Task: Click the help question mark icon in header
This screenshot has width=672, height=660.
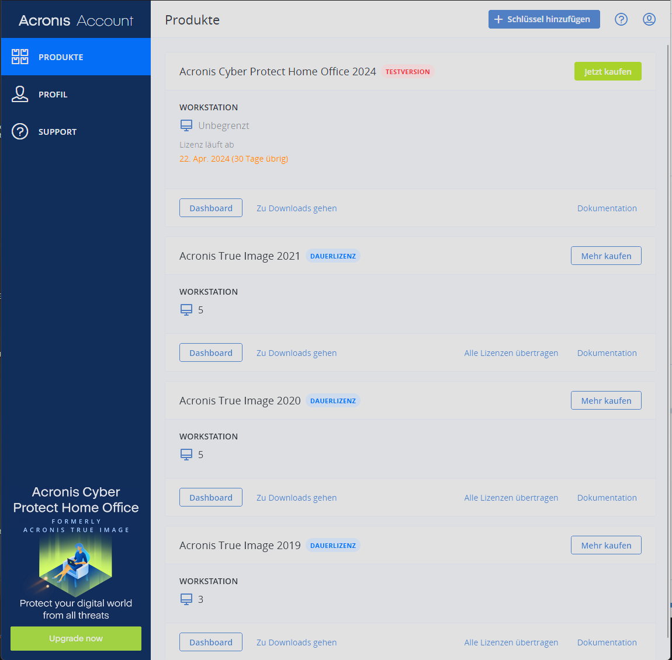Action: (621, 19)
